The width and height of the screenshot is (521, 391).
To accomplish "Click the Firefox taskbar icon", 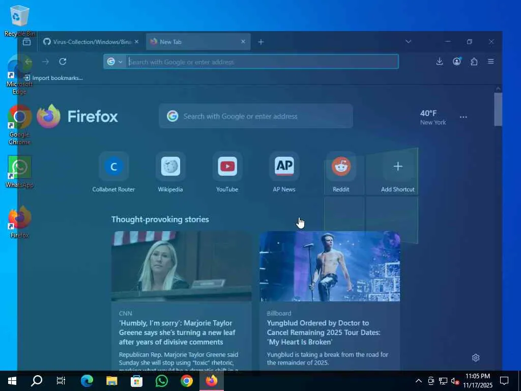I will [x=212, y=381].
